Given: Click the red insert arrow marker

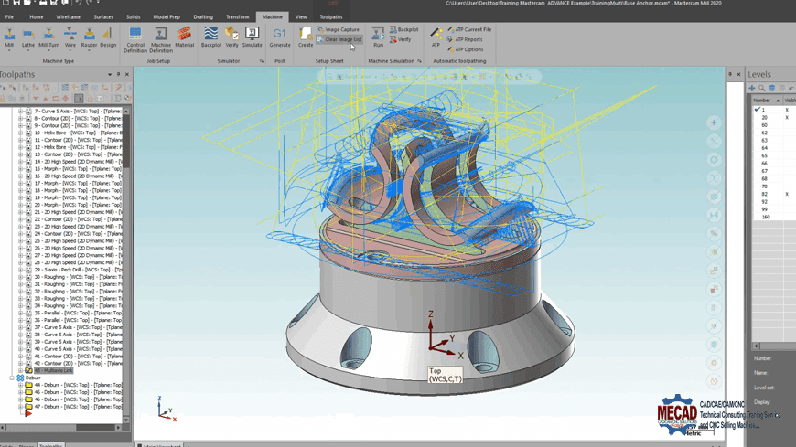Looking at the screenshot, I should [x=28, y=414].
